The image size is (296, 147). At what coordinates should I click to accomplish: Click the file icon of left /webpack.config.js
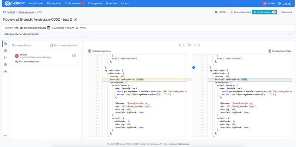click(x=90, y=51)
